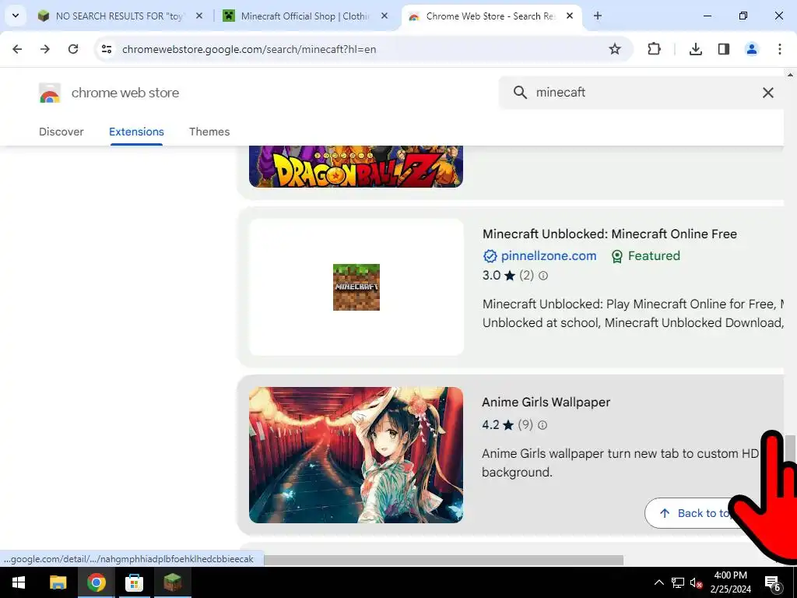This screenshot has width=797, height=598.
Task: Visit pinnellzone.com publisher link
Action: point(549,255)
